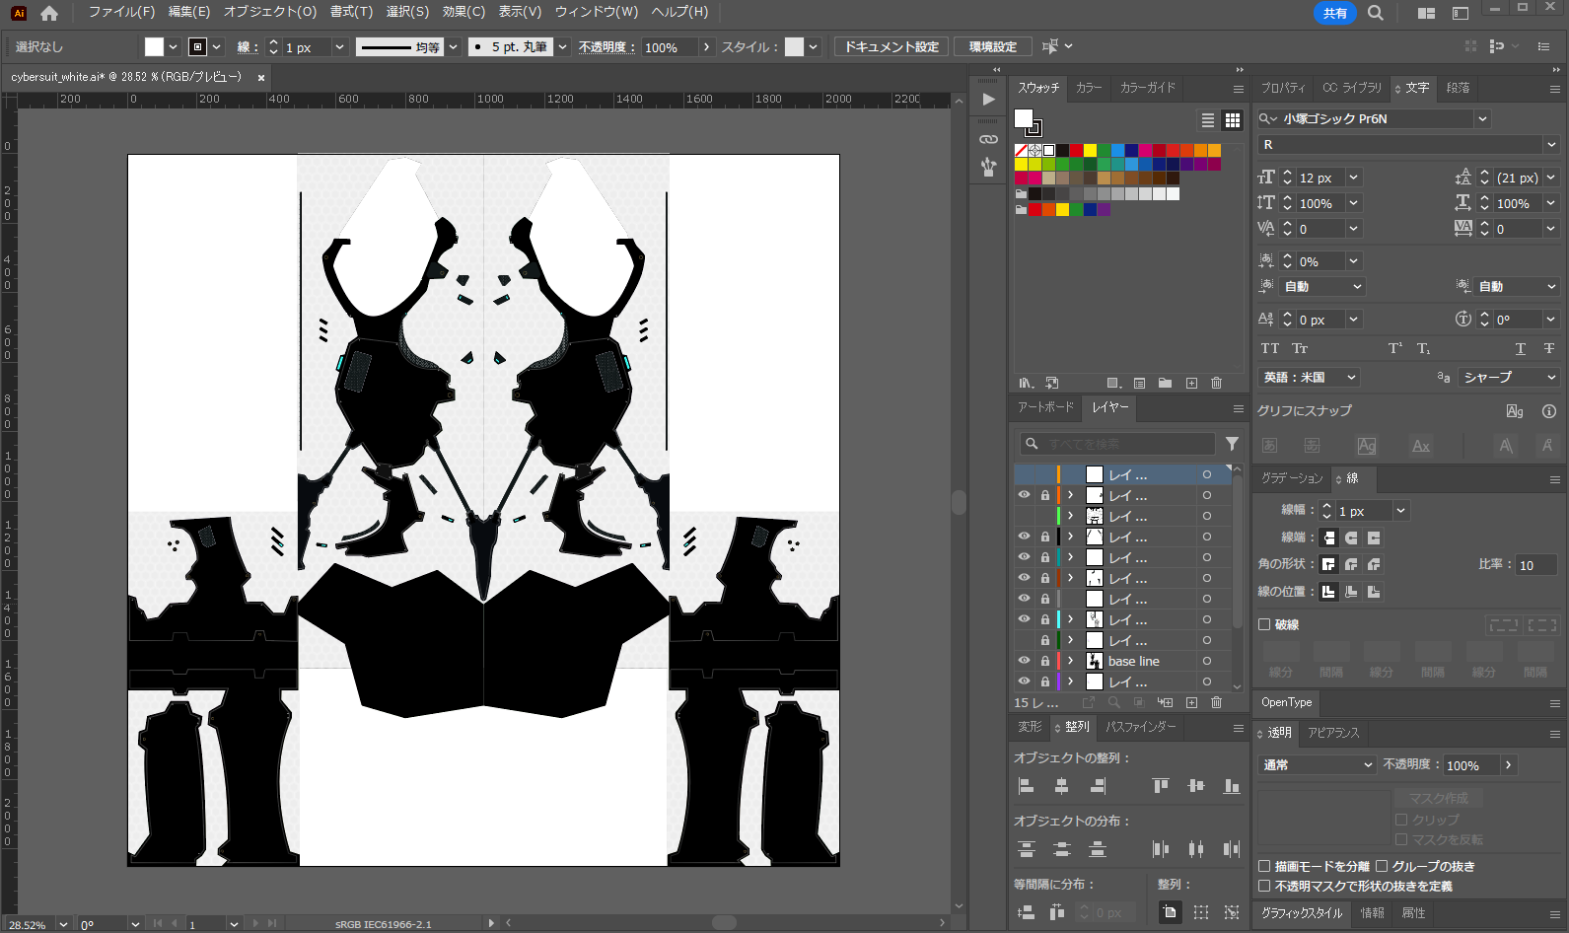The image size is (1569, 933).
Task: Switch to the パスファインダー tab
Action: coord(1141,727)
